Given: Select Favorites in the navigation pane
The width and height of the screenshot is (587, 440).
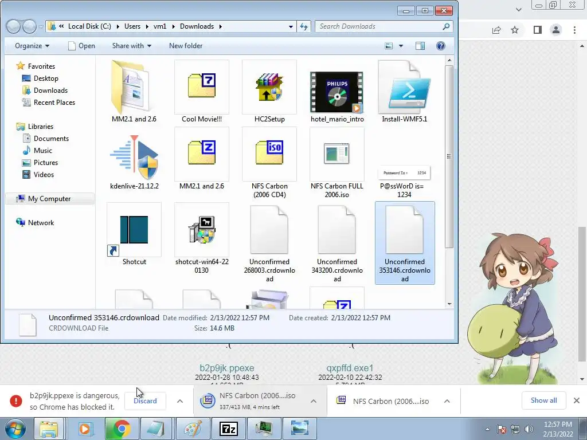Looking at the screenshot, I should click(x=41, y=66).
